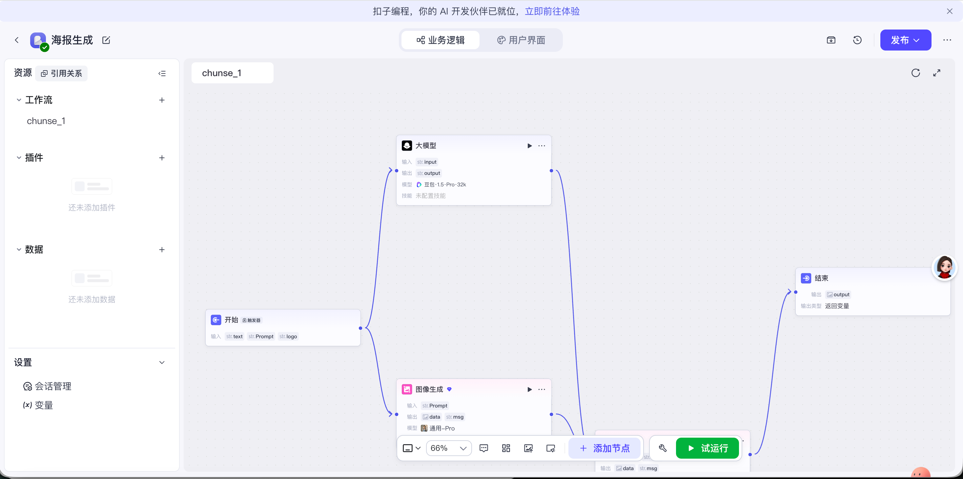Open the more options menu on 图像生成 node
Image resolution: width=963 pixels, height=479 pixels.
pos(542,389)
